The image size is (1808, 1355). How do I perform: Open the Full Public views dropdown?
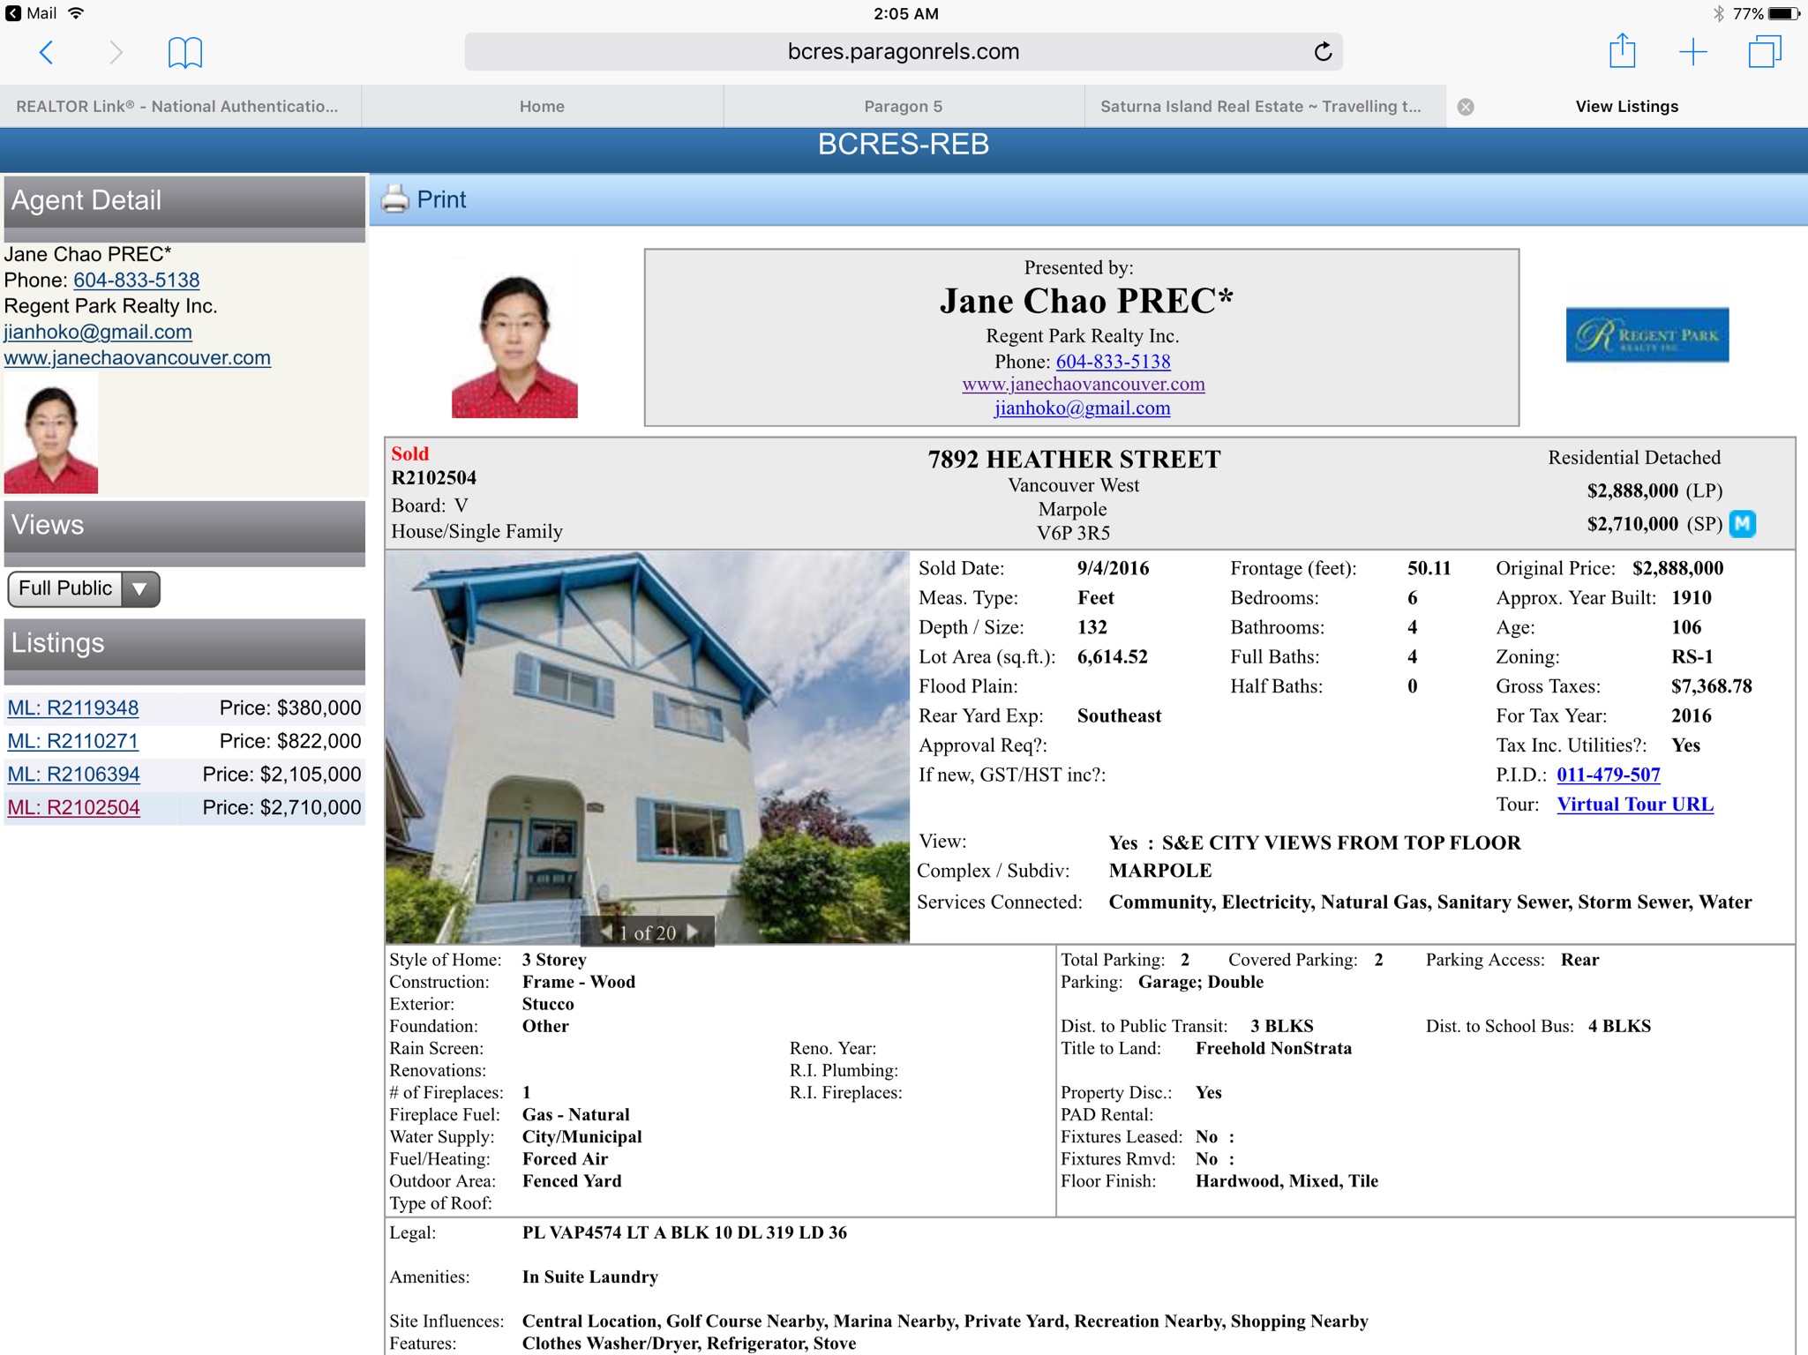coord(84,588)
